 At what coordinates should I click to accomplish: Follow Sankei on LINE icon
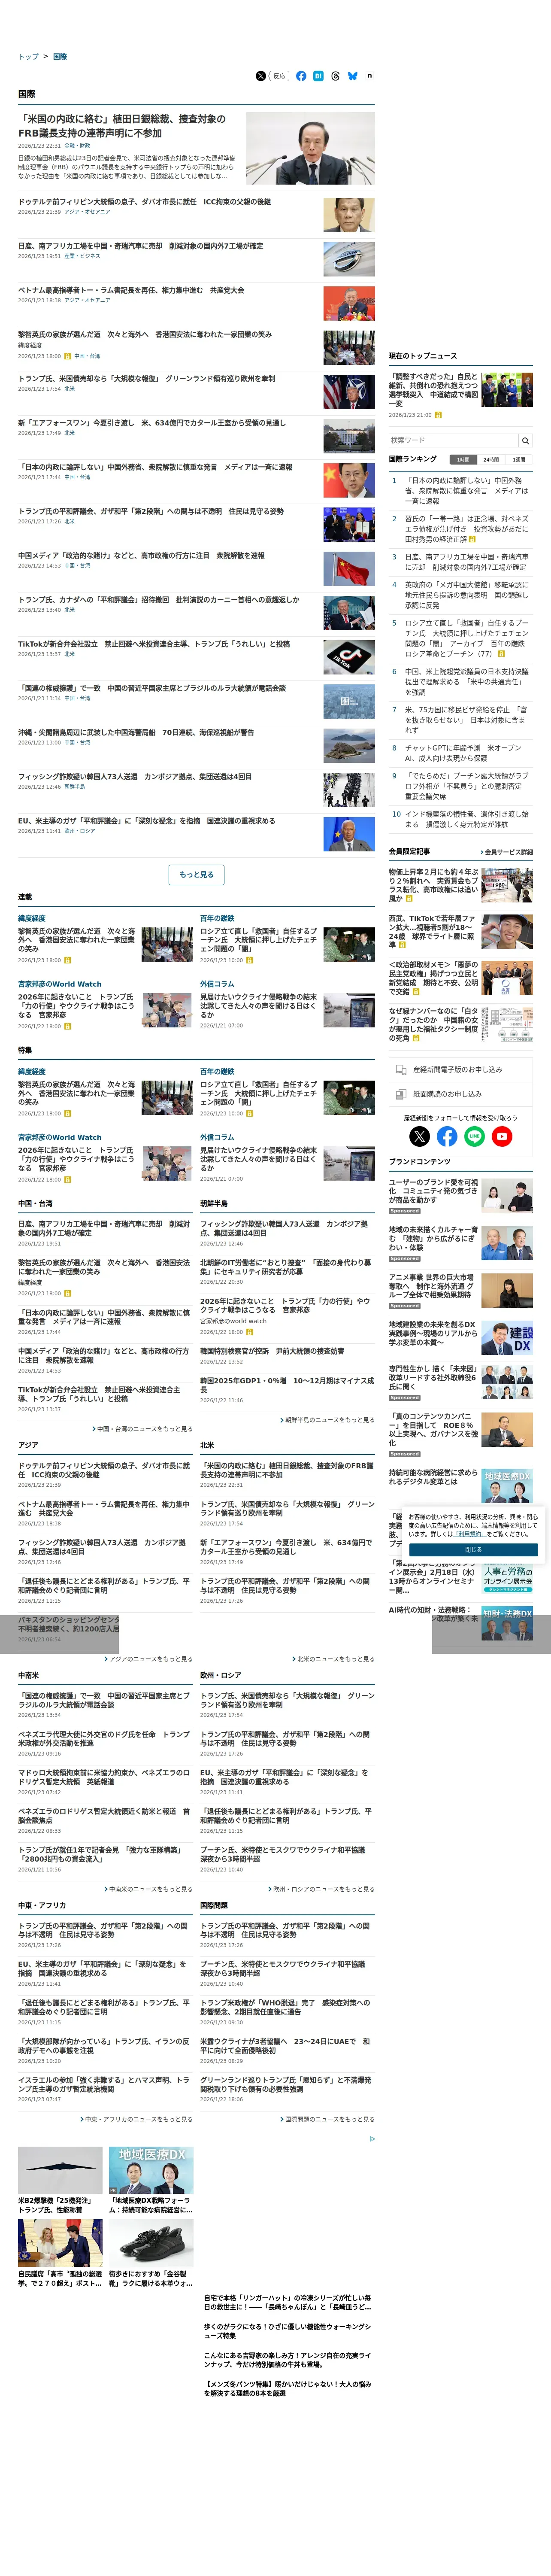point(474,1136)
